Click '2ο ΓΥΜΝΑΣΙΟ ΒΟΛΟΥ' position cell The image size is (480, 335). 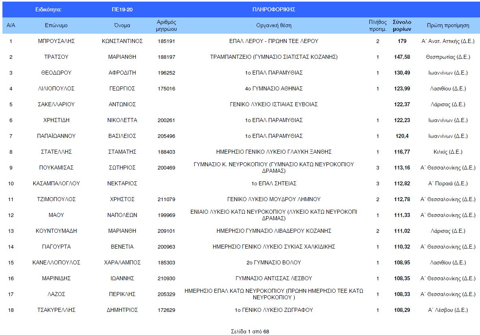coord(274,263)
